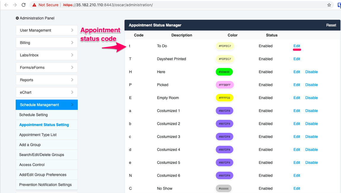Click the Color column header
This screenshot has width=341, height=193.
point(232,35)
